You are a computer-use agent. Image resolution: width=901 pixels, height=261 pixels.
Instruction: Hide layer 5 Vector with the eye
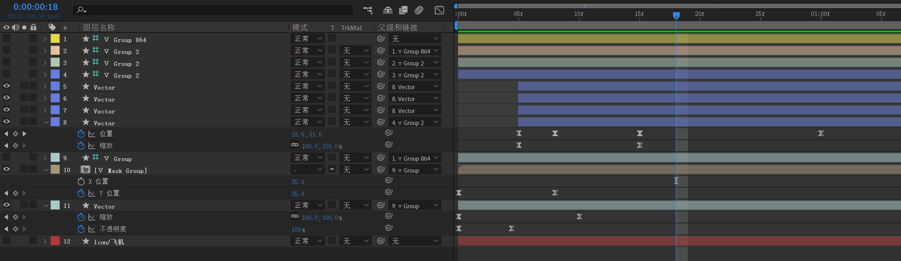pyautogui.click(x=7, y=86)
